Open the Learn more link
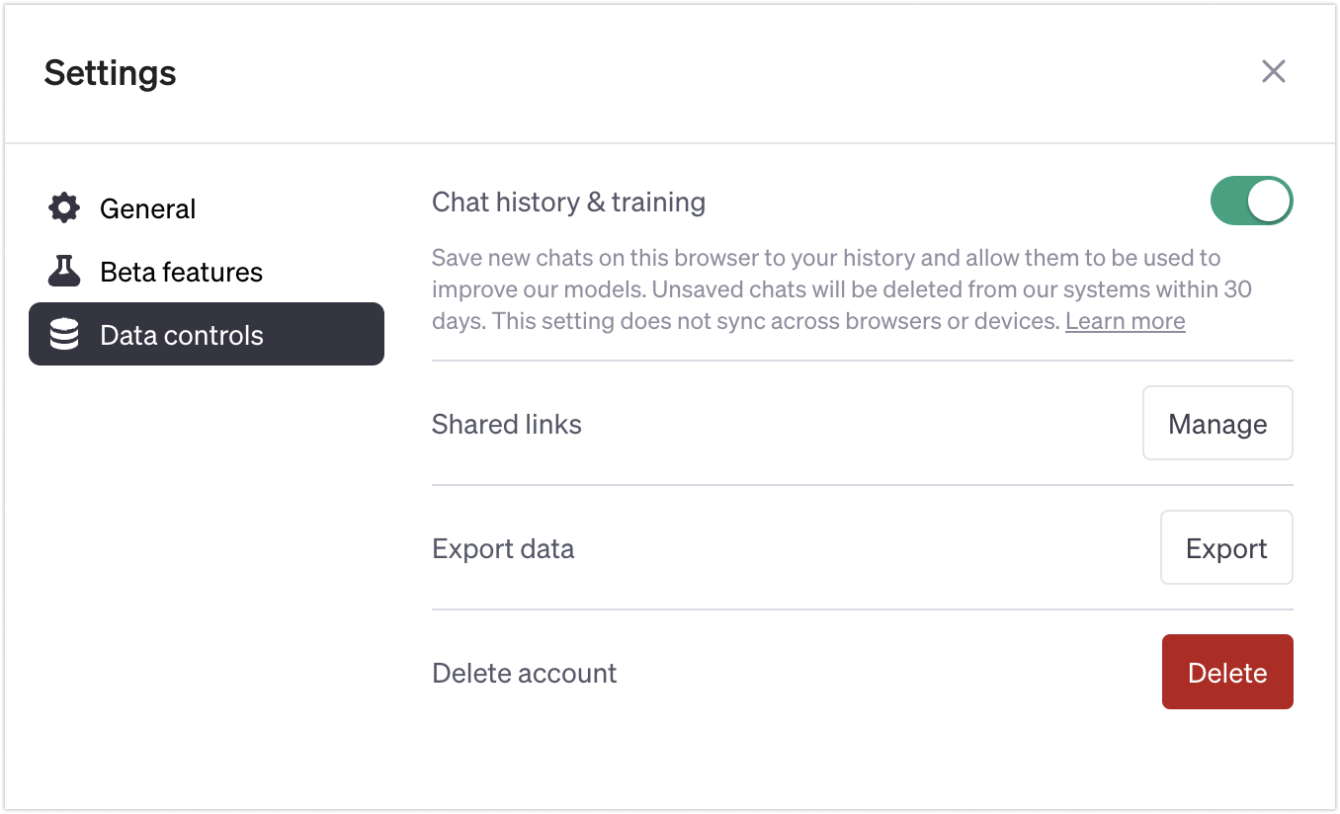Image resolution: width=1340 pixels, height=814 pixels. [x=1125, y=321]
